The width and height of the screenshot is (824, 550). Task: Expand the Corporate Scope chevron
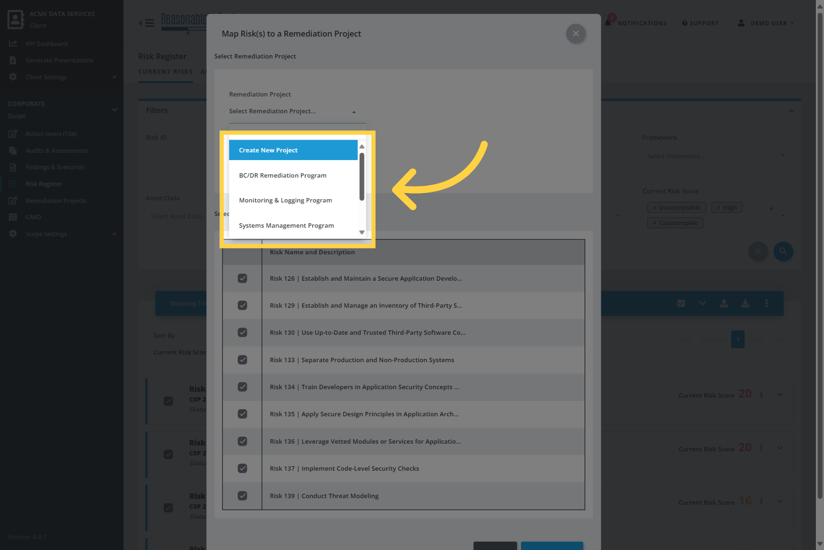[114, 110]
